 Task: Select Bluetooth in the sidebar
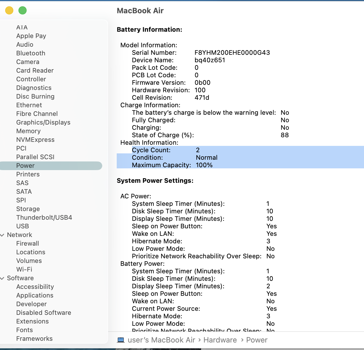(31, 53)
